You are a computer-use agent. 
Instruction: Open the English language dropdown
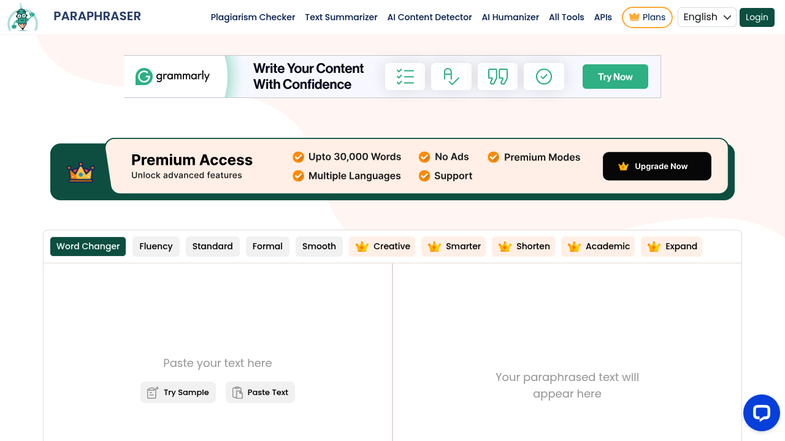point(707,17)
